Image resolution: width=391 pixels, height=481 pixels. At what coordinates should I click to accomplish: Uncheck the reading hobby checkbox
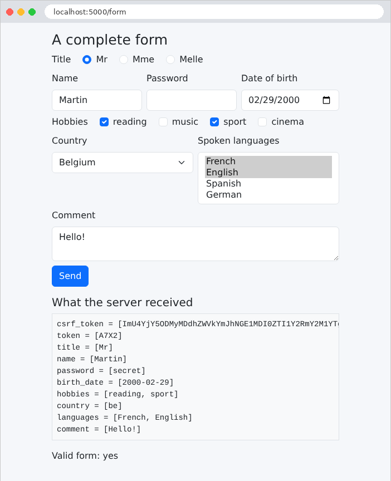click(104, 122)
